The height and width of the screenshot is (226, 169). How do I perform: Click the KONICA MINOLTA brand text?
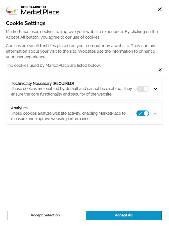(x=34, y=7)
